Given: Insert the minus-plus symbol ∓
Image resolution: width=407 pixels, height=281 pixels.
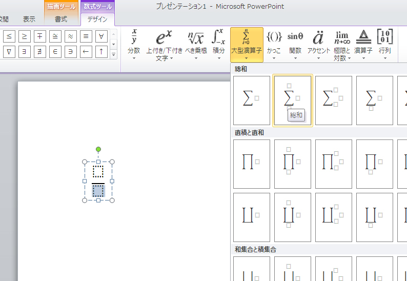Looking at the screenshot, I should click(39, 36).
